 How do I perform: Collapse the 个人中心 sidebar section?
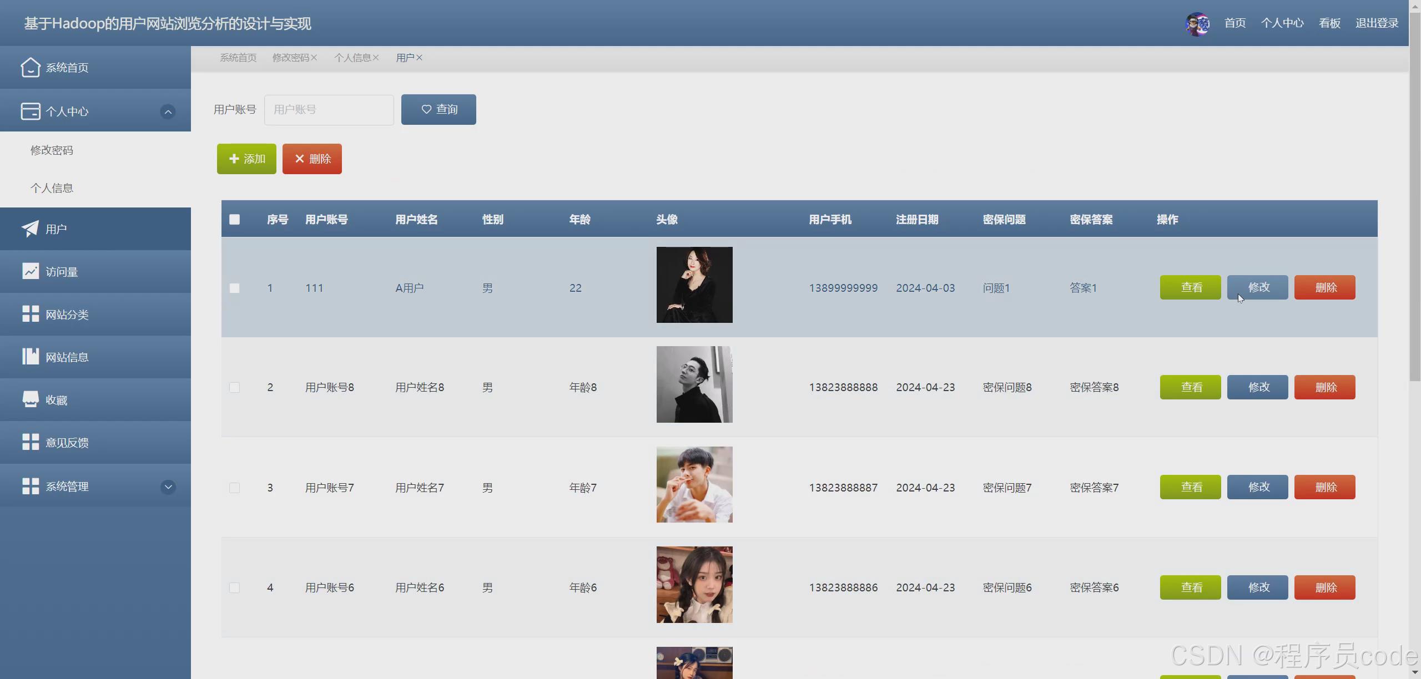pos(168,112)
